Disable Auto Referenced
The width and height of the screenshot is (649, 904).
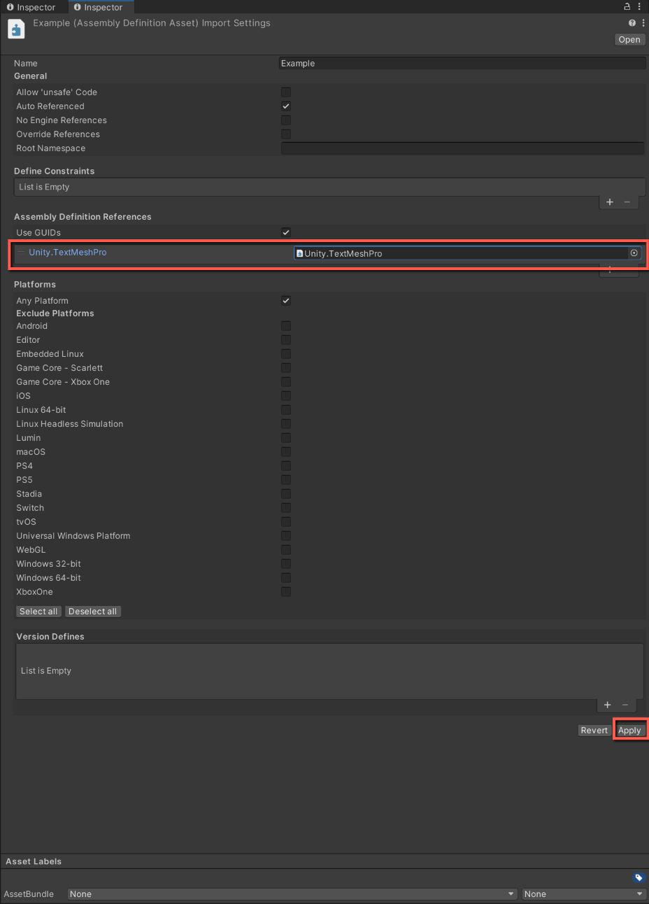coord(285,106)
